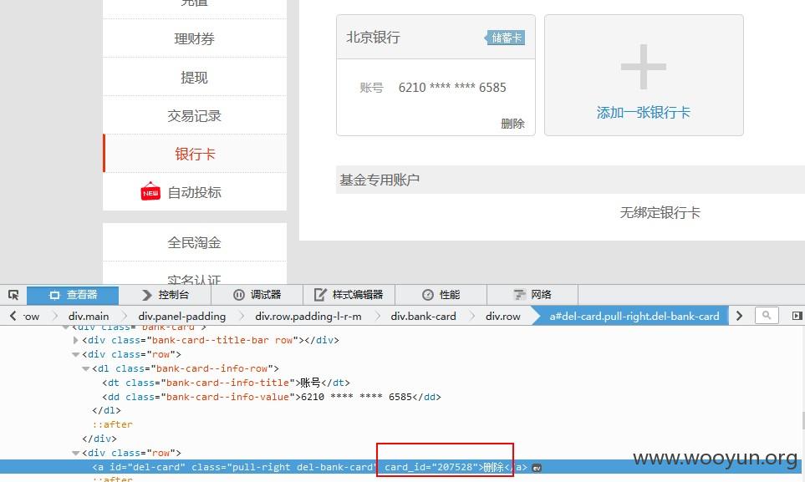Click the account number 6210 **** **** 6585
The width and height of the screenshot is (805, 482).
(x=452, y=87)
